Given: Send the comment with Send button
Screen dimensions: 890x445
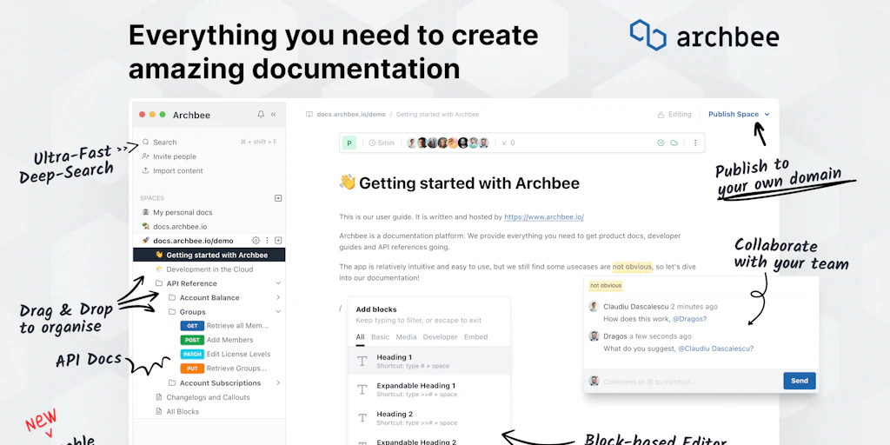Looking at the screenshot, I should pyautogui.click(x=800, y=381).
